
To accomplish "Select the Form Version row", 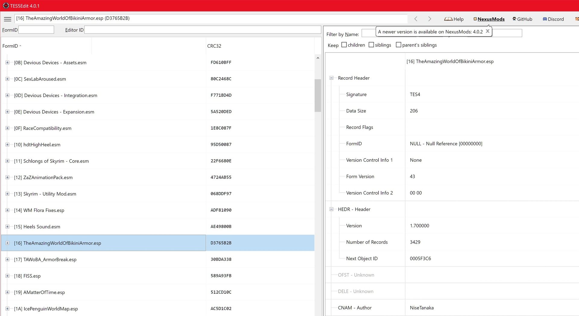I will tap(452, 176).
